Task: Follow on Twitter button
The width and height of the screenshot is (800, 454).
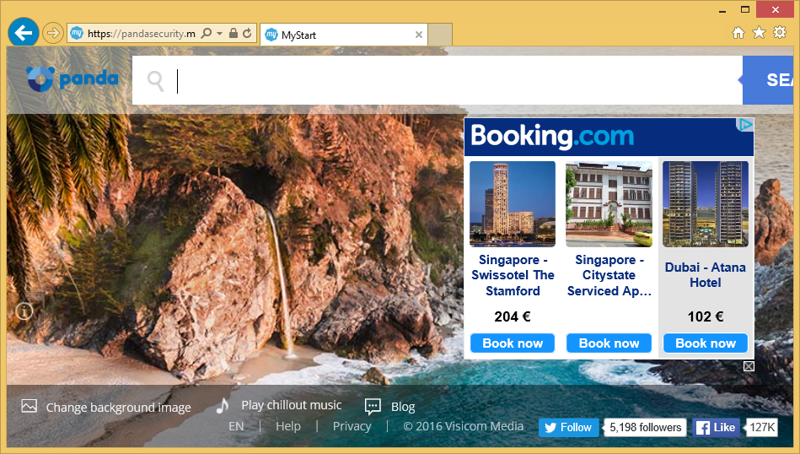Action: tap(568, 427)
